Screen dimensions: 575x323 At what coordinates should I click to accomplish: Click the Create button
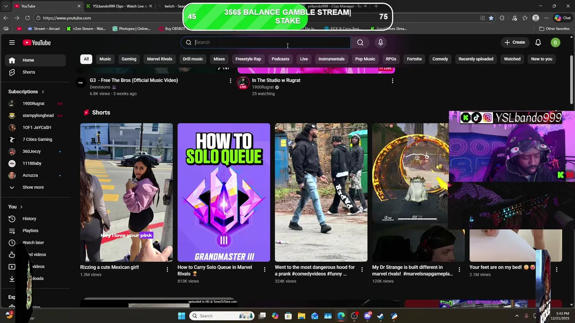[514, 42]
